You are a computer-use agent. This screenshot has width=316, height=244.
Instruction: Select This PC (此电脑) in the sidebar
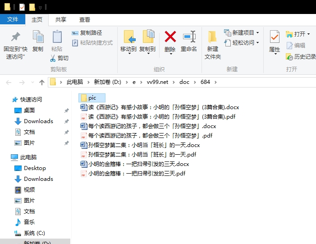click(24, 157)
